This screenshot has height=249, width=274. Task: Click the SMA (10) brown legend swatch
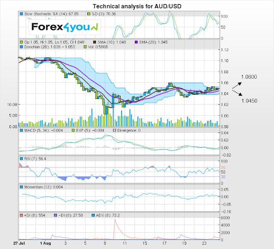pyautogui.click(x=95, y=42)
